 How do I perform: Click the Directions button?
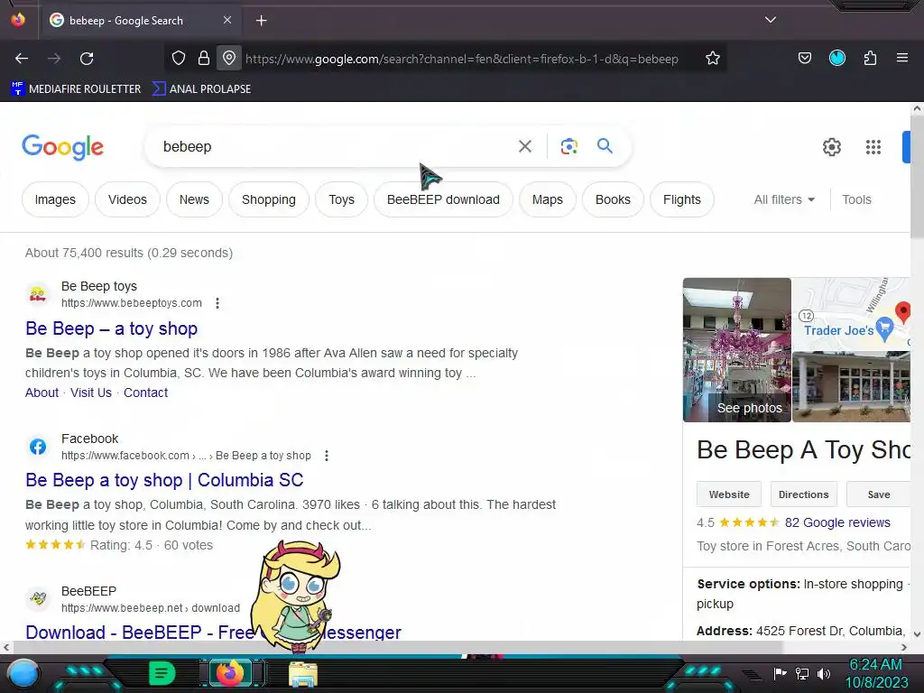pyautogui.click(x=803, y=494)
